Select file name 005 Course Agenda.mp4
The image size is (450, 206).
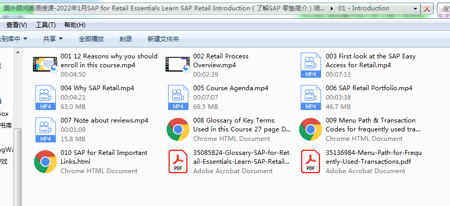click(x=231, y=88)
